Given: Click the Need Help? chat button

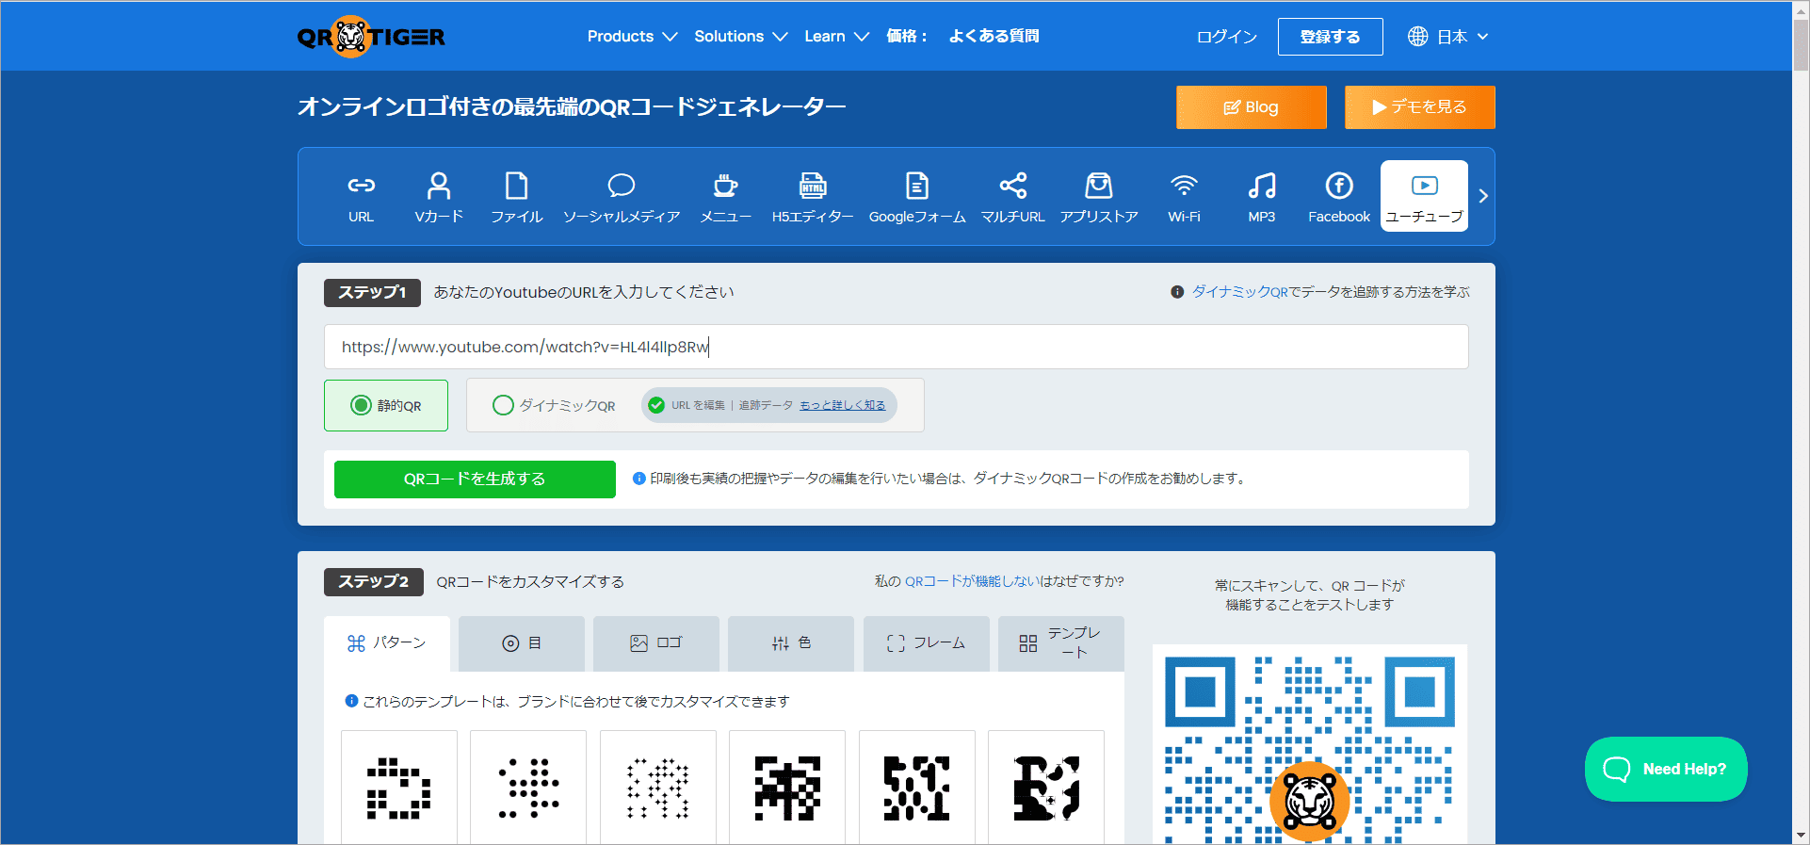Looking at the screenshot, I should (x=1666, y=769).
